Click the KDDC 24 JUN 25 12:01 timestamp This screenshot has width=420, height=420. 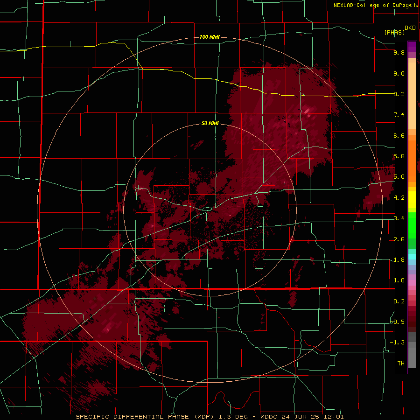click(302, 417)
